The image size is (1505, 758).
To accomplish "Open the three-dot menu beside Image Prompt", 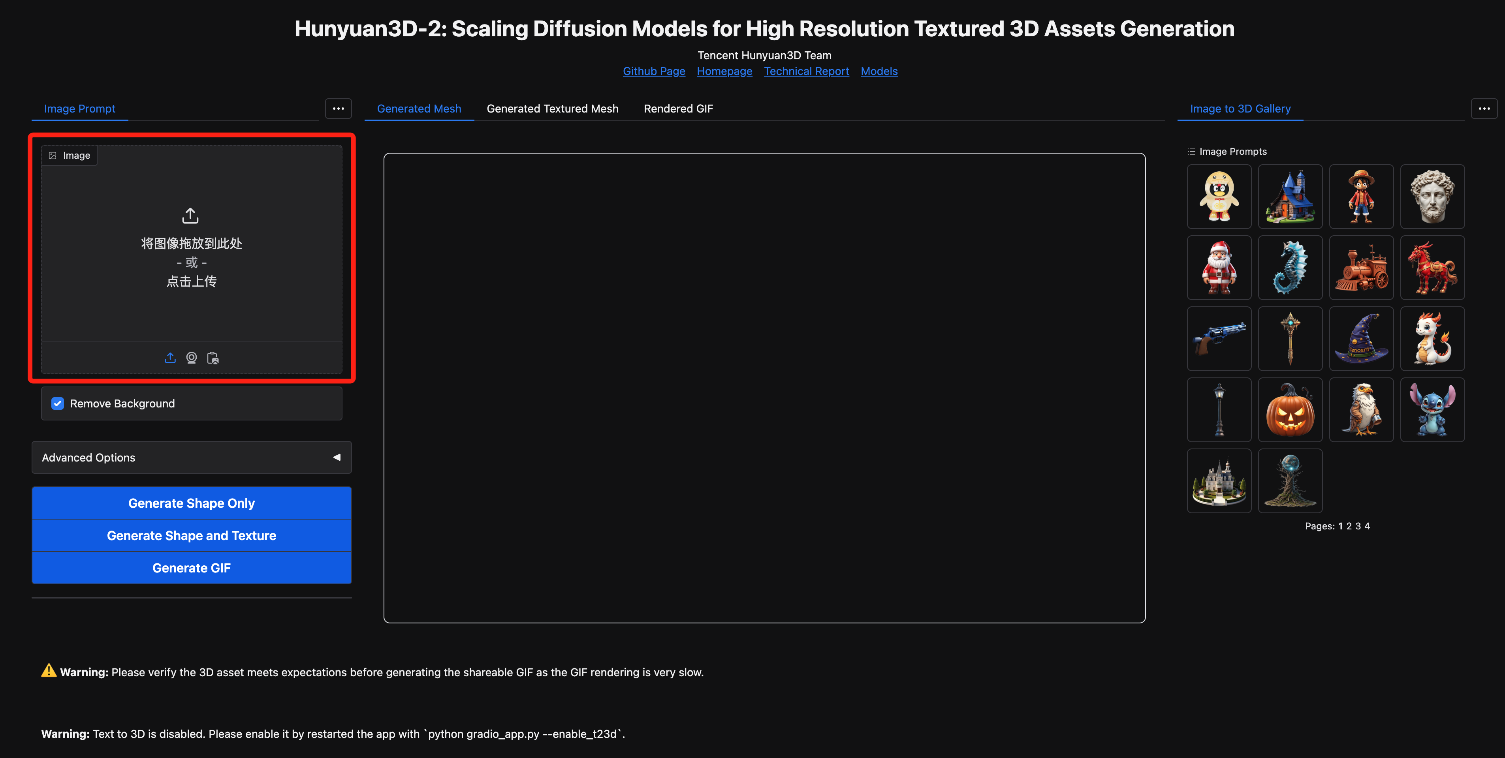I will coord(338,109).
